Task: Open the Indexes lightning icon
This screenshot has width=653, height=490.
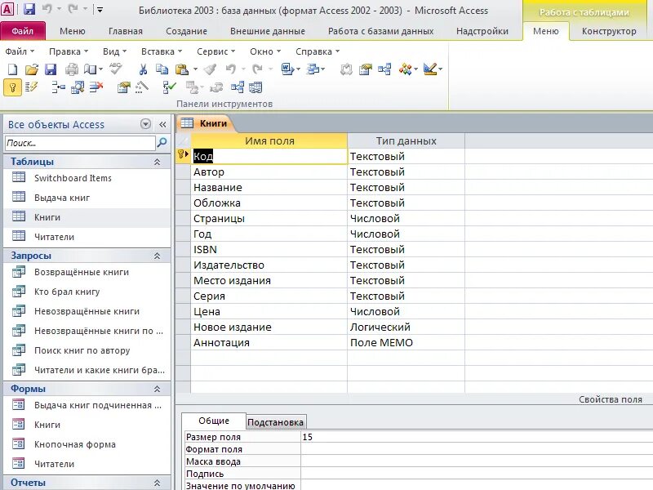Action: (31, 87)
